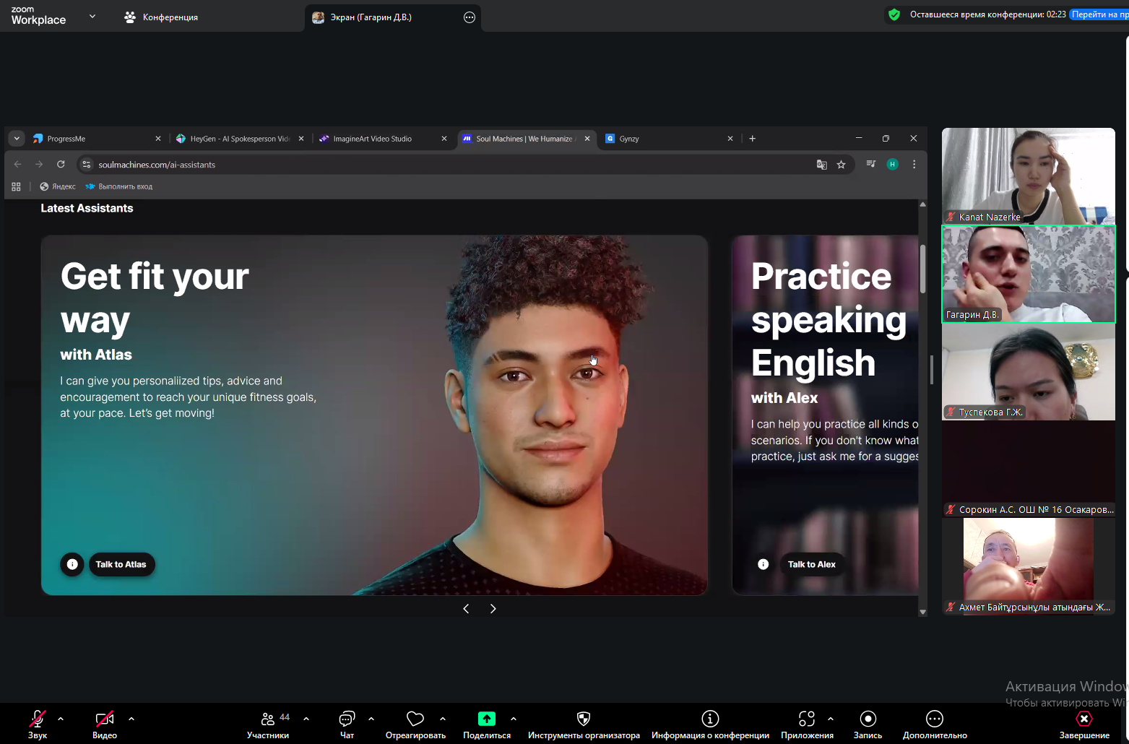Expand audio options arrow beside microphone
This screenshot has height=744, width=1129.
(61, 719)
